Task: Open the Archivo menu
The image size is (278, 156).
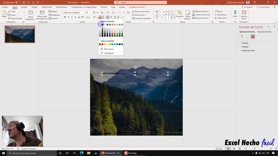Action: (5, 7)
